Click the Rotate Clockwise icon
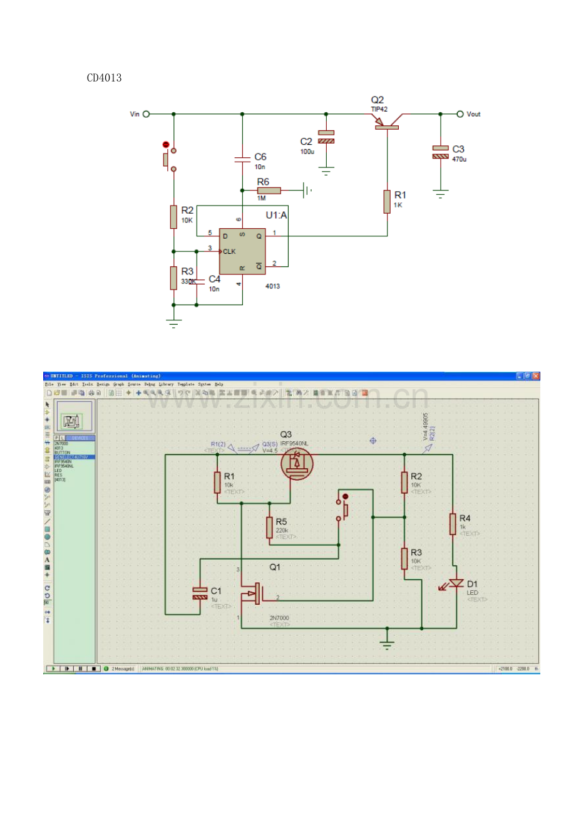 tap(47, 588)
